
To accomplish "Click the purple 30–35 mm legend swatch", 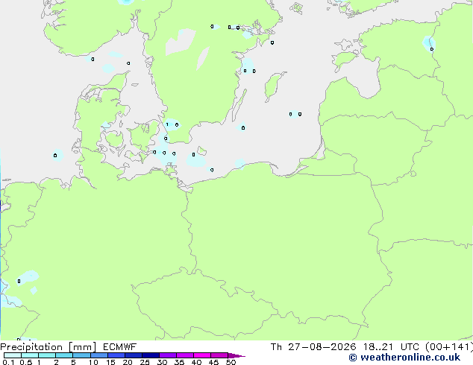I will tap(168, 355).
